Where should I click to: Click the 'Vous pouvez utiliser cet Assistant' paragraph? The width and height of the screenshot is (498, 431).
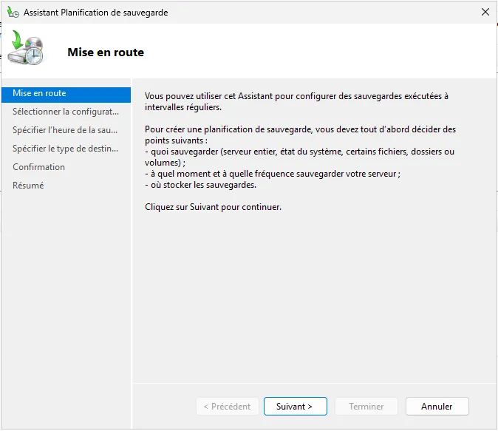296,101
